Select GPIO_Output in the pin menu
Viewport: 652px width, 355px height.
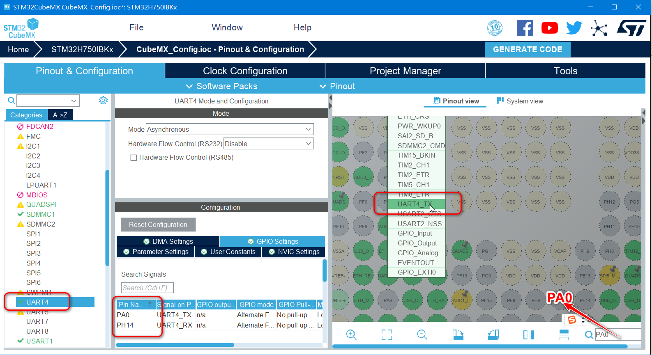(417, 243)
